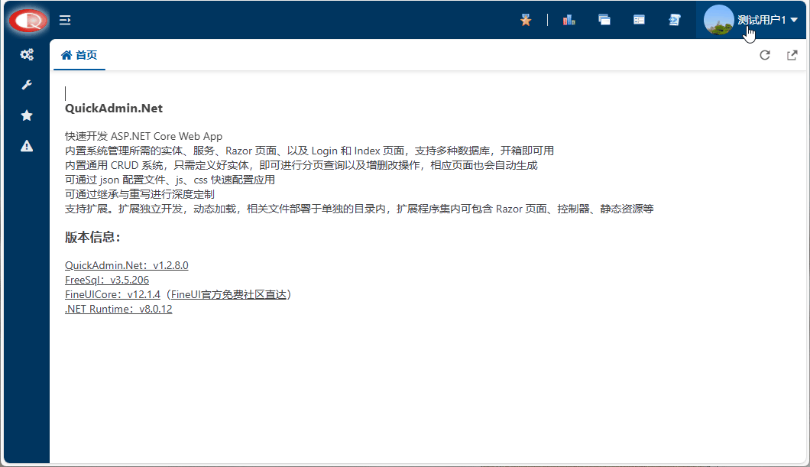The width and height of the screenshot is (810, 467).
Task: Open the star favorites sidebar icon
Action: coord(27,115)
